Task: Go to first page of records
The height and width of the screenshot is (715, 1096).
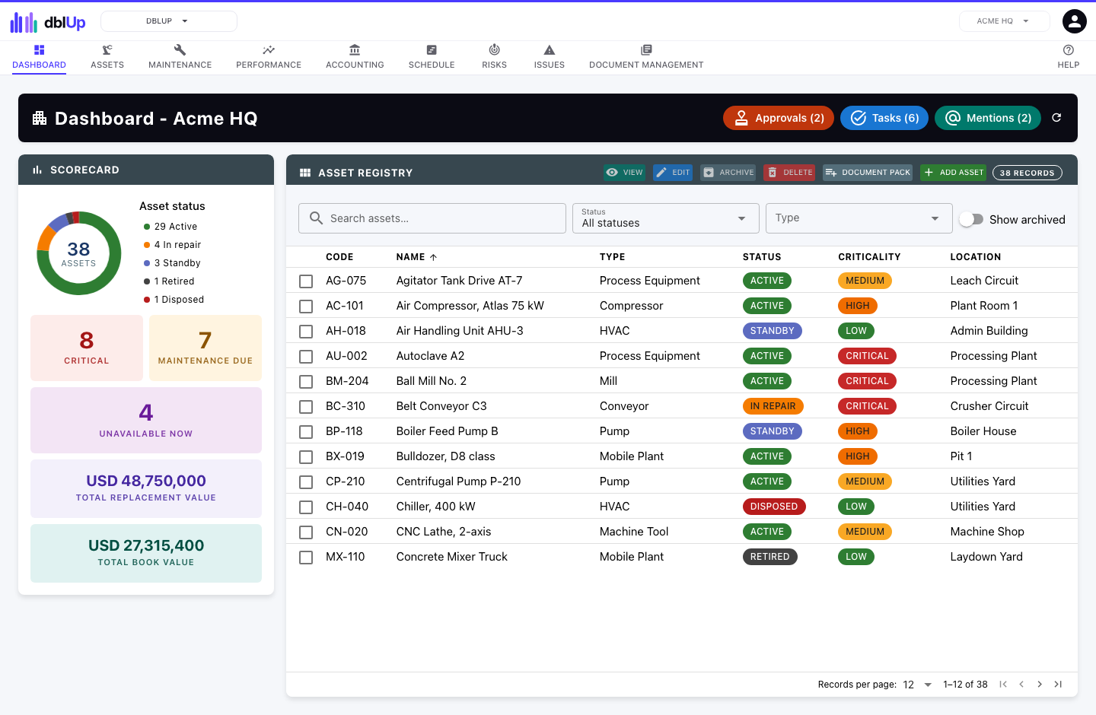Action: click(x=1003, y=685)
